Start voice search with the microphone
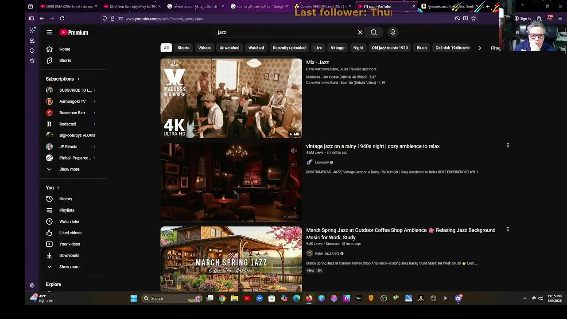Viewport: 567px width, 319px height. click(393, 32)
